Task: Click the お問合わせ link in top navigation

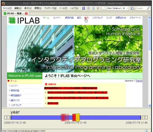Action: pos(121,18)
